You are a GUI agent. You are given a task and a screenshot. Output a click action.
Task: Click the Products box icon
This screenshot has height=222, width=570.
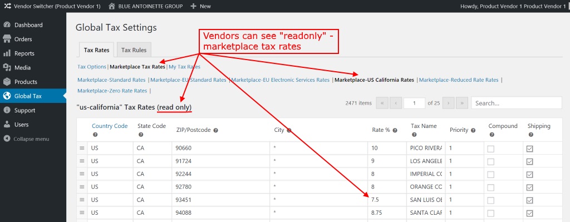pyautogui.click(x=7, y=82)
